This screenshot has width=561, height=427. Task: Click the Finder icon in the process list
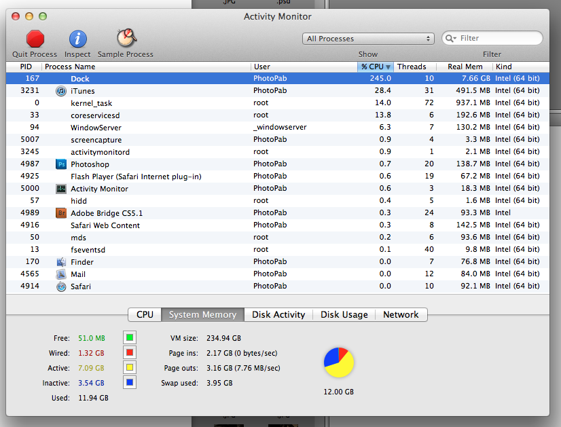click(x=61, y=262)
